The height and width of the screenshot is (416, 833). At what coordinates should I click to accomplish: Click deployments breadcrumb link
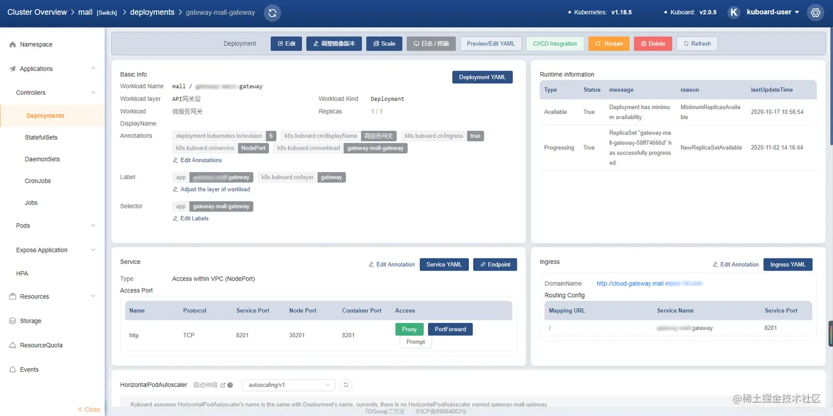tap(152, 12)
